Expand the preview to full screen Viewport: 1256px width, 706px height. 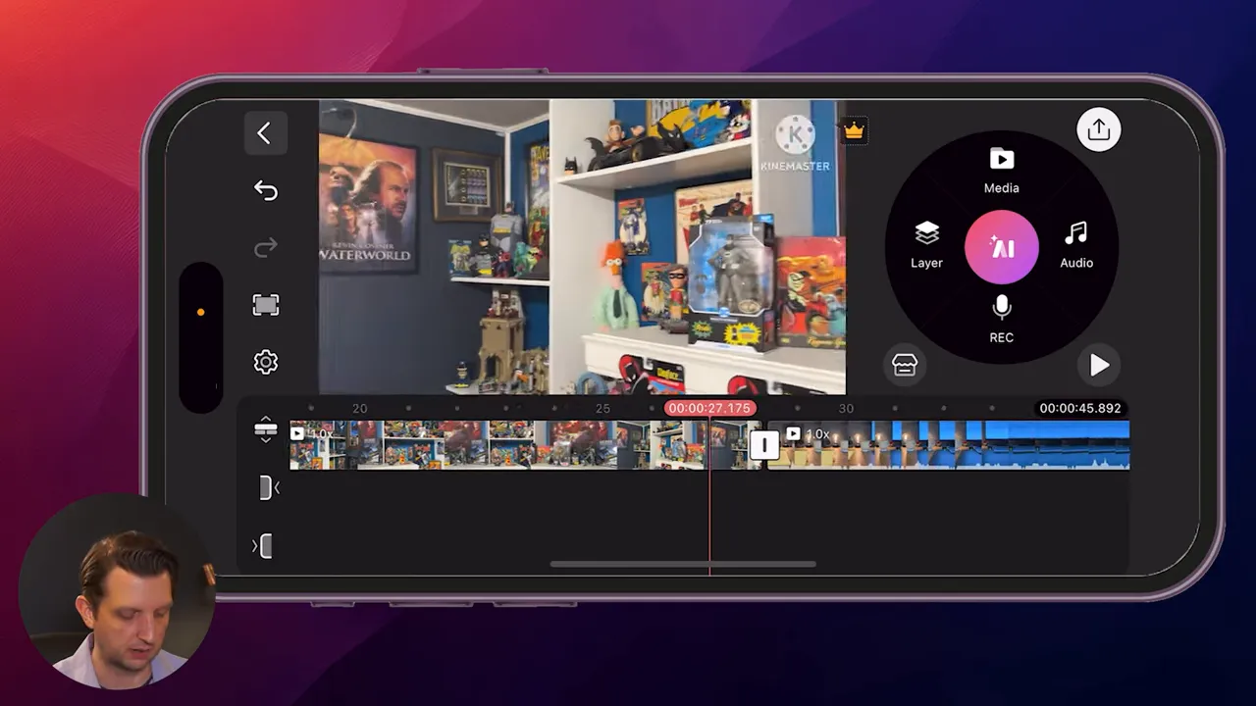[266, 305]
